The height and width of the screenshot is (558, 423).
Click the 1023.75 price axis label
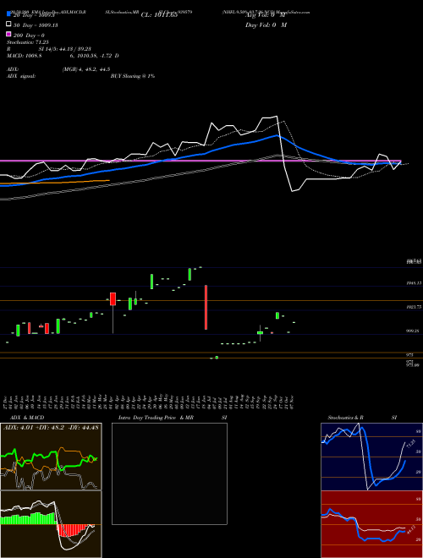[x=414, y=306]
